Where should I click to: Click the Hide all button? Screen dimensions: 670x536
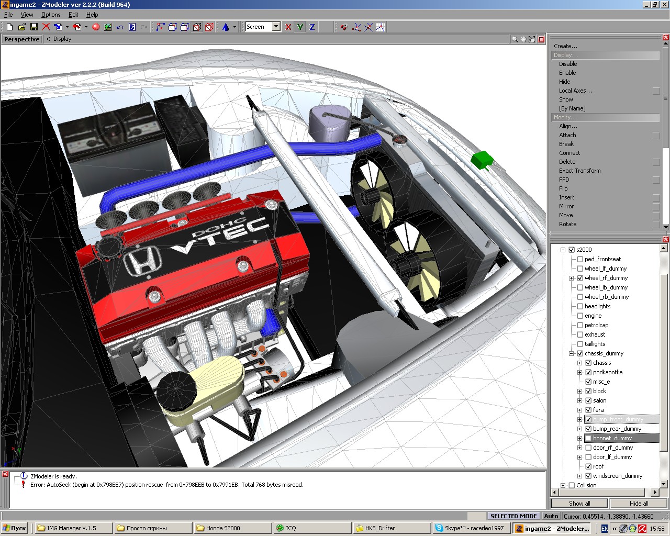[639, 504]
